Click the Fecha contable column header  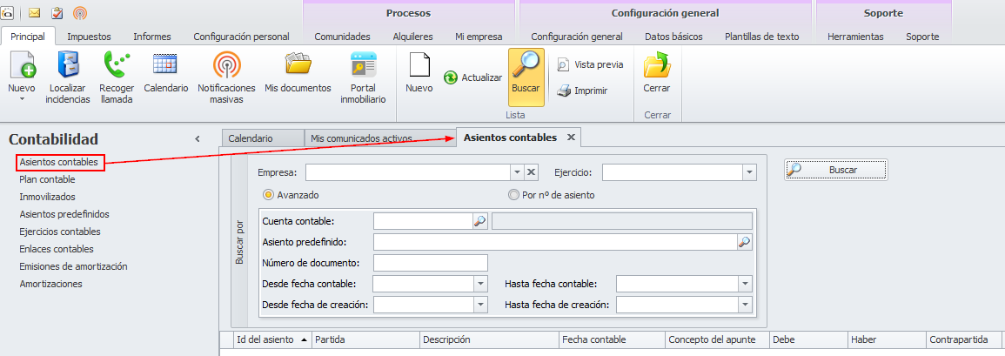[x=612, y=340]
